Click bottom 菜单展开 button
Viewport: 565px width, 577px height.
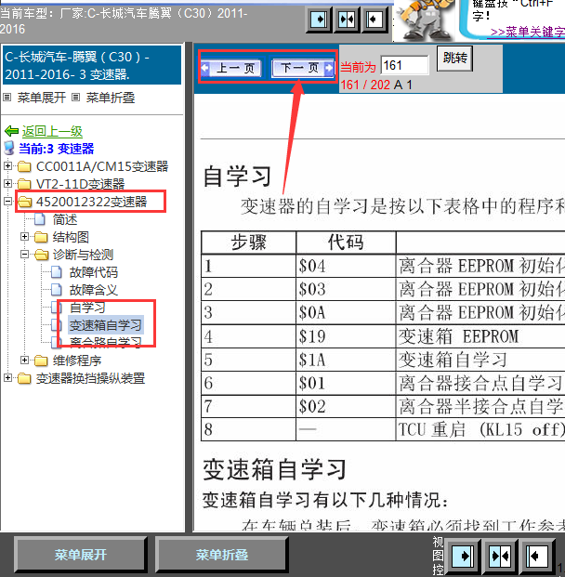point(81,555)
